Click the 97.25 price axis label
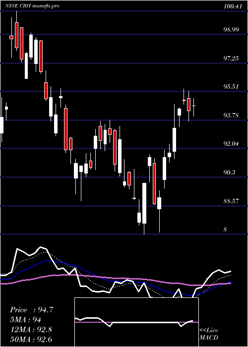The image size is (248, 347). tap(231, 58)
